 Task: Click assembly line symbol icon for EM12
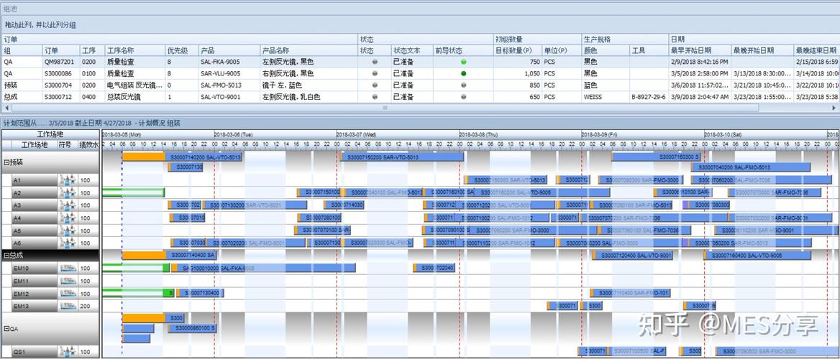[68, 294]
